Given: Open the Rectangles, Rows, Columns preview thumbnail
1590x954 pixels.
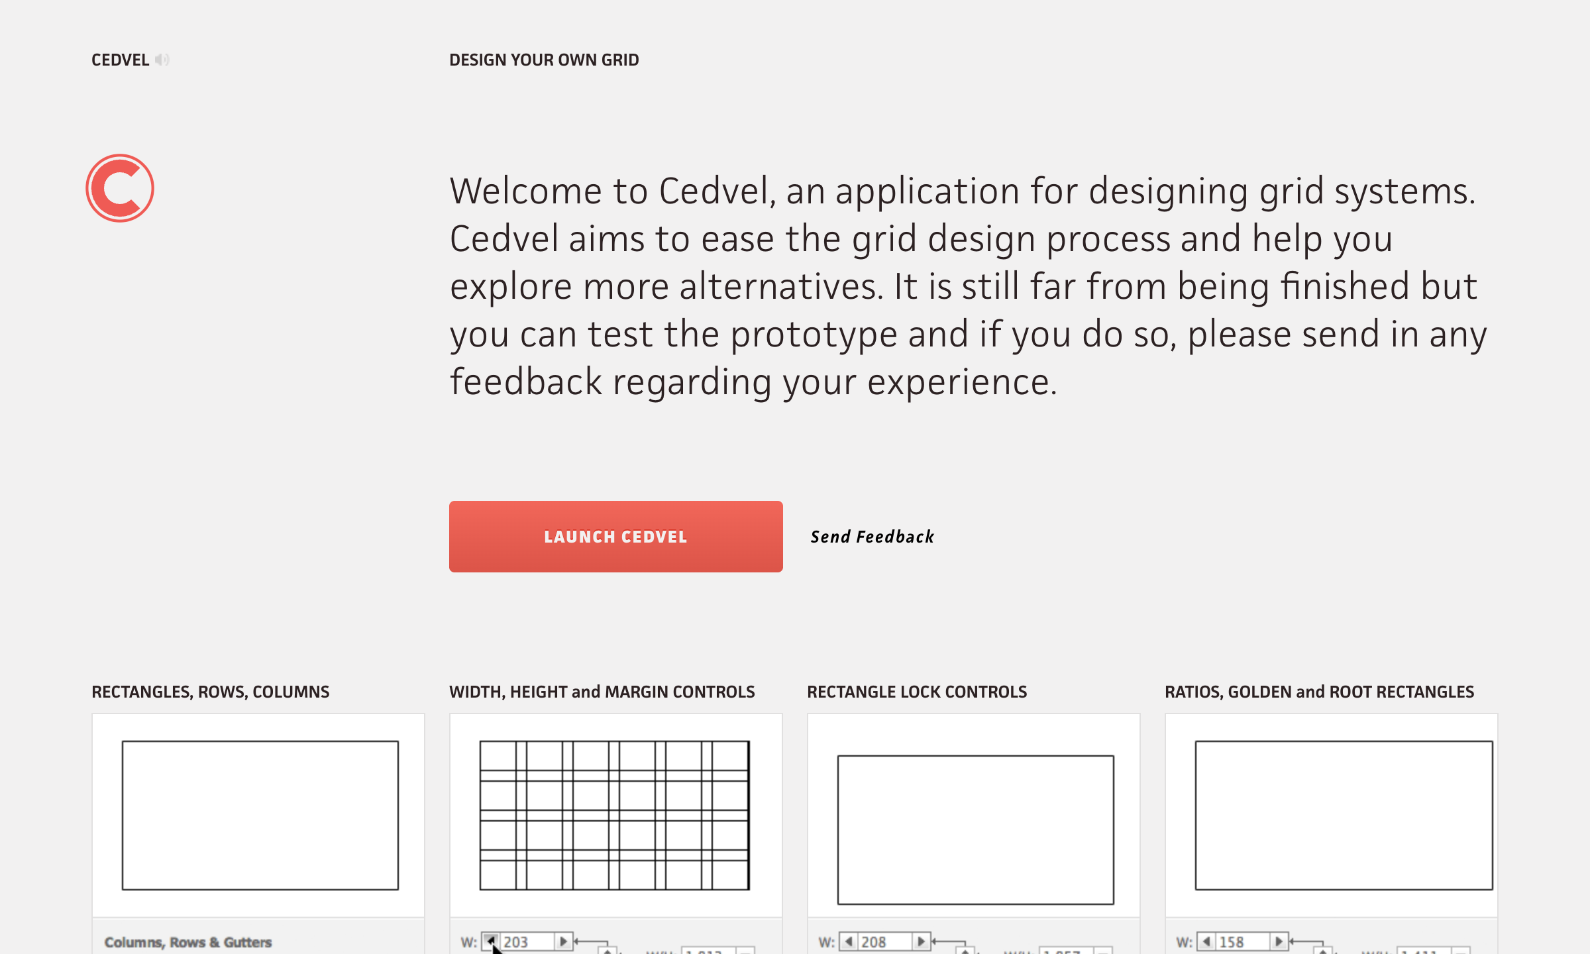Looking at the screenshot, I should click(x=258, y=815).
